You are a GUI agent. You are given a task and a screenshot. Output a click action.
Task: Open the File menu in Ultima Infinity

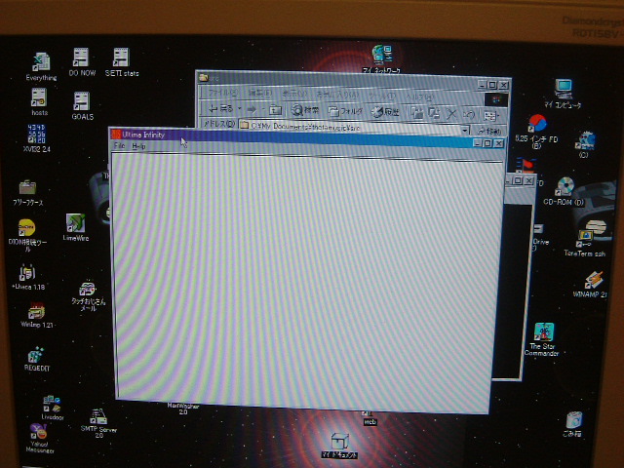120,145
